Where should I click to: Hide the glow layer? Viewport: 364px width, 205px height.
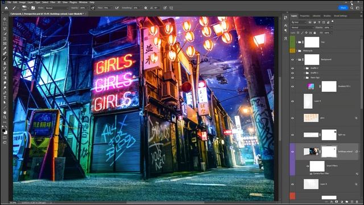point(292,118)
